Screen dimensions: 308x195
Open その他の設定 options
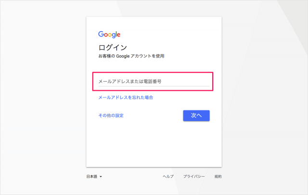click(111, 115)
